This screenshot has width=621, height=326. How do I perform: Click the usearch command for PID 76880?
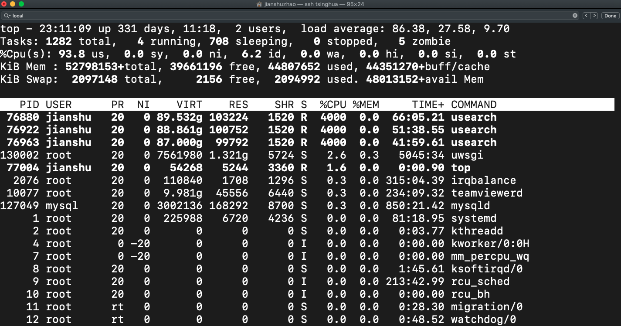point(474,117)
